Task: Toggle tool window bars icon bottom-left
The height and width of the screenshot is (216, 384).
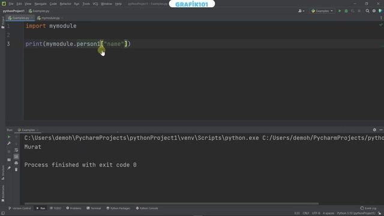Action: (3, 214)
